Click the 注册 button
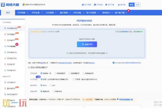 [137, 5]
